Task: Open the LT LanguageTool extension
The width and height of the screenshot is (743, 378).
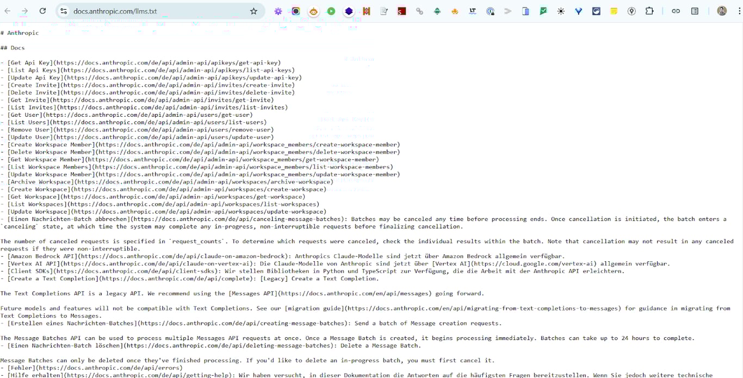Action: coord(473,11)
